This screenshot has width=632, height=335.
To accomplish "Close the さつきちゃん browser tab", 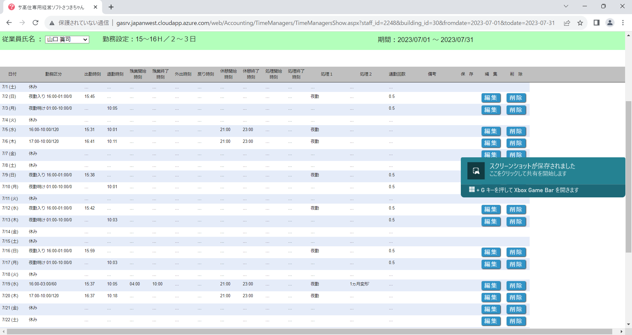I will [x=95, y=7].
